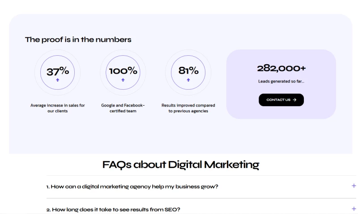
Task: Click the 37% circular stat
Action: (58, 71)
